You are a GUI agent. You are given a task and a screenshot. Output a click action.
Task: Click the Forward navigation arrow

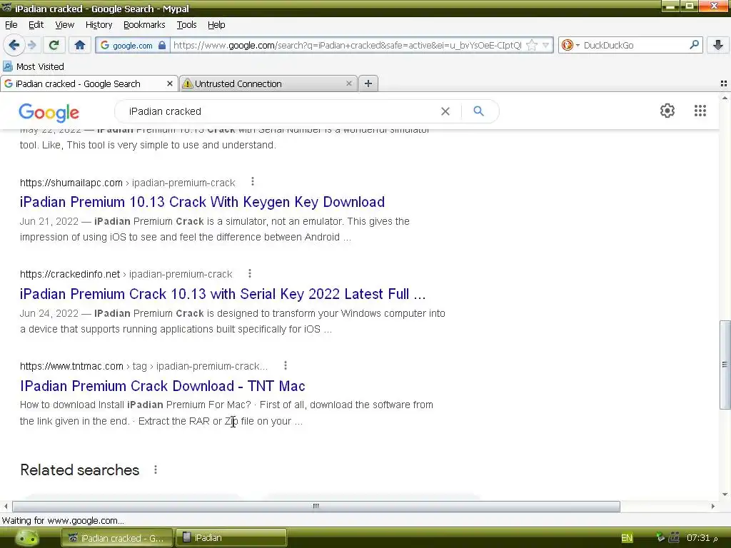31,45
